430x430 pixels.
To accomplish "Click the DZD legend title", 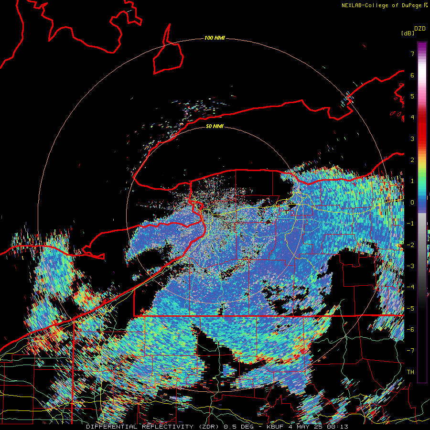I will pyautogui.click(x=420, y=29).
